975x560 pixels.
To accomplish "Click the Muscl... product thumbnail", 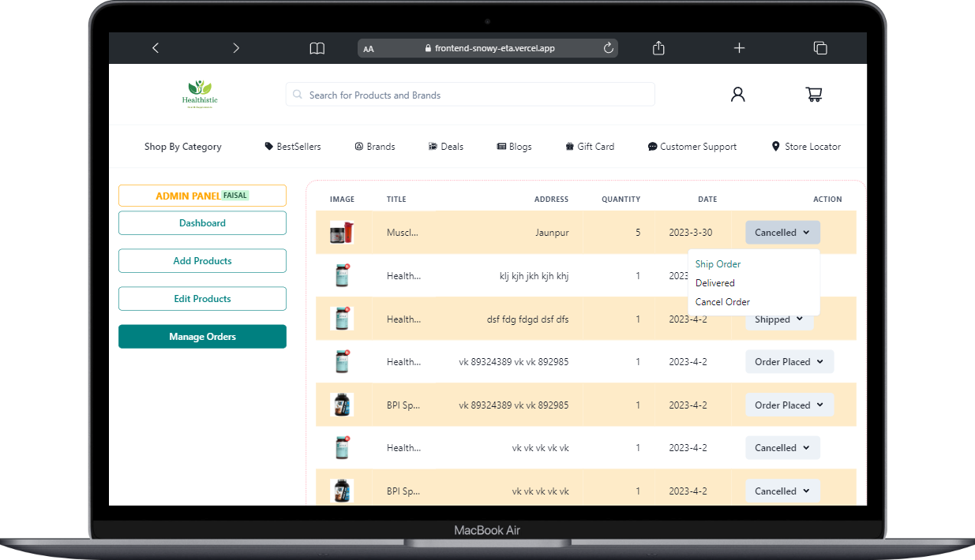I will (341, 233).
